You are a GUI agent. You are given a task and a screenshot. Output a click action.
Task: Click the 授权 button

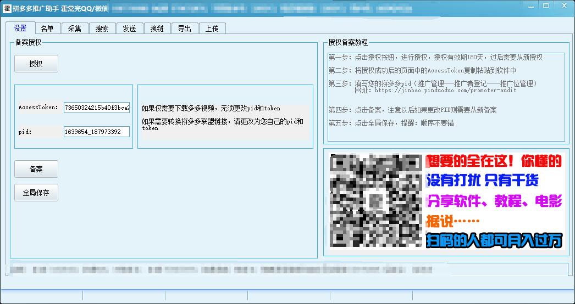click(x=36, y=64)
